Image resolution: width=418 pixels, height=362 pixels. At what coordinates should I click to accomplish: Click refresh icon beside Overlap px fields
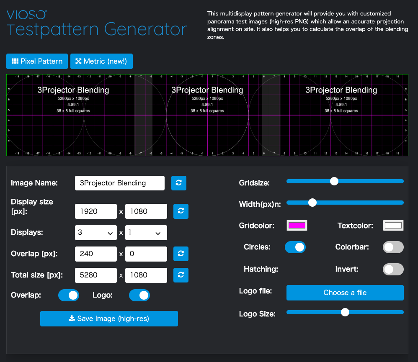tap(181, 254)
